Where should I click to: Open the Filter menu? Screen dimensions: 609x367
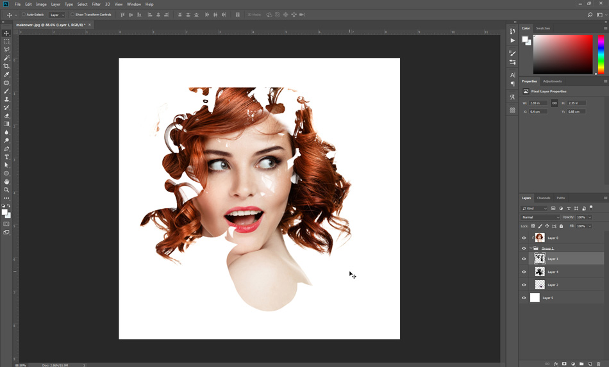point(96,4)
